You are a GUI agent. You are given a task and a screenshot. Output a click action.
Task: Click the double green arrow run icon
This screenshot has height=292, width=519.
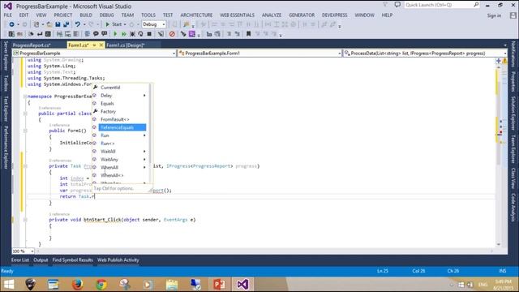pyautogui.click(x=124, y=34)
